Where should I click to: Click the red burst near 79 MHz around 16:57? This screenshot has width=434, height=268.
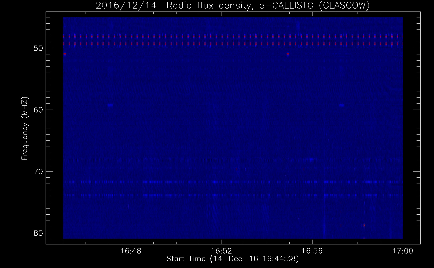[341, 225]
